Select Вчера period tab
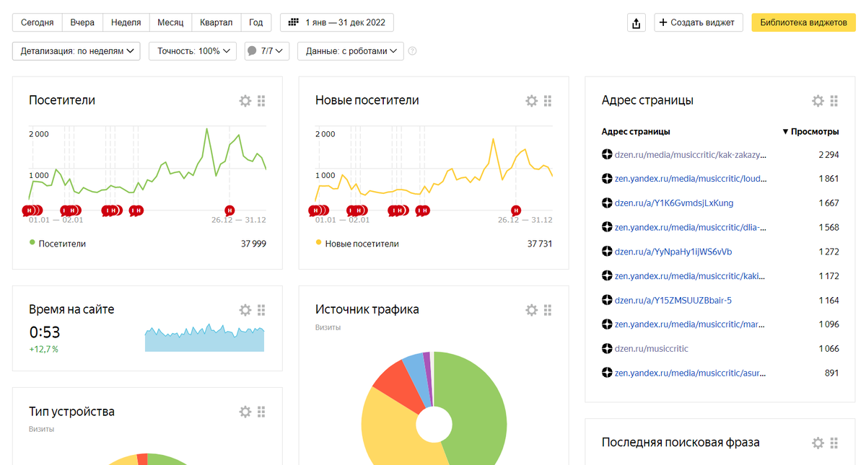Image resolution: width=866 pixels, height=465 pixels. pyautogui.click(x=83, y=22)
